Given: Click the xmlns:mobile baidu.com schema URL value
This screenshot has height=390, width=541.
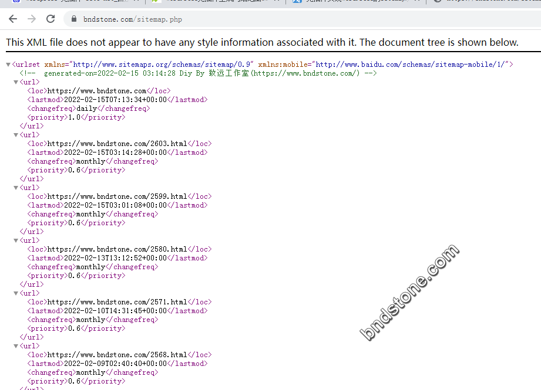Looking at the screenshot, I should (410, 65).
